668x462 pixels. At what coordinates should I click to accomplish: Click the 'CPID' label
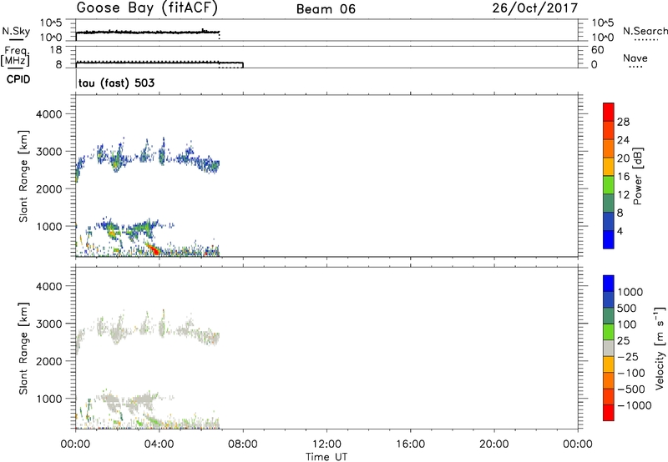pos(18,79)
